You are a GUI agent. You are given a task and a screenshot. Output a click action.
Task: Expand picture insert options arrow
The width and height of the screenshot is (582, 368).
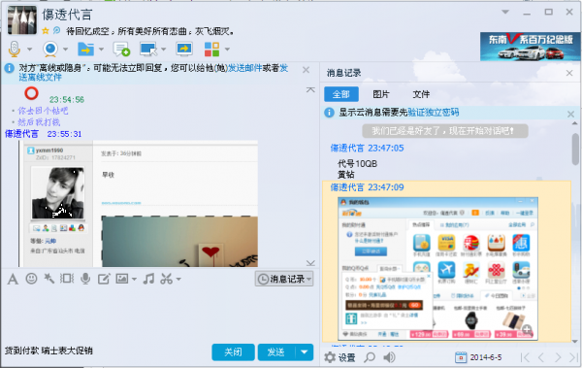pyautogui.click(x=134, y=279)
